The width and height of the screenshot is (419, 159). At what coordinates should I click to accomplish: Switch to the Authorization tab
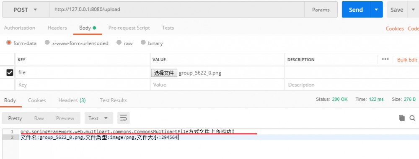(x=20, y=28)
